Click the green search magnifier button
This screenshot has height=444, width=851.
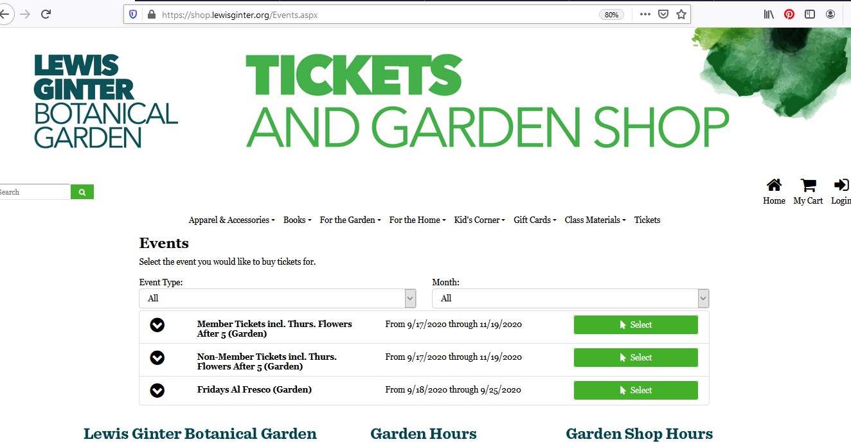(x=82, y=191)
